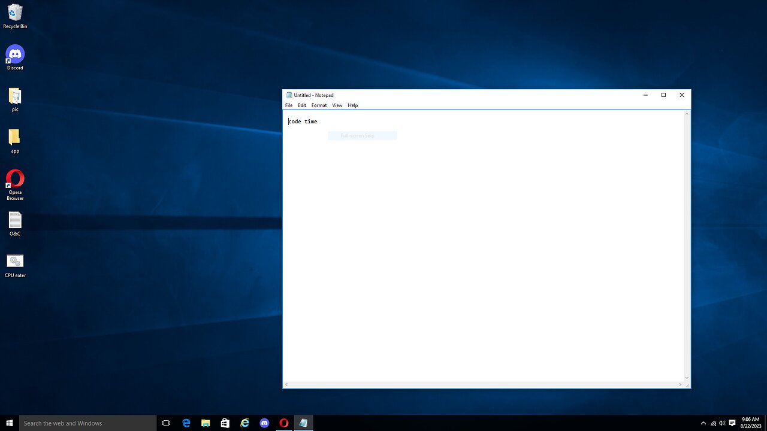Select the Recycle Bin desktop icon

click(15, 16)
